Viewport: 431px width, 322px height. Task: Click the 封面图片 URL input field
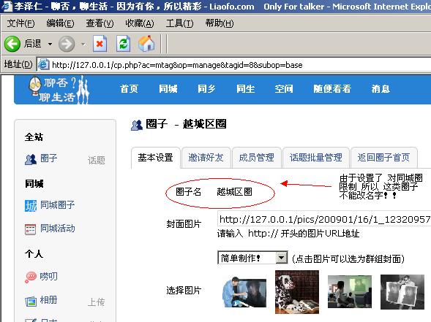324,219
